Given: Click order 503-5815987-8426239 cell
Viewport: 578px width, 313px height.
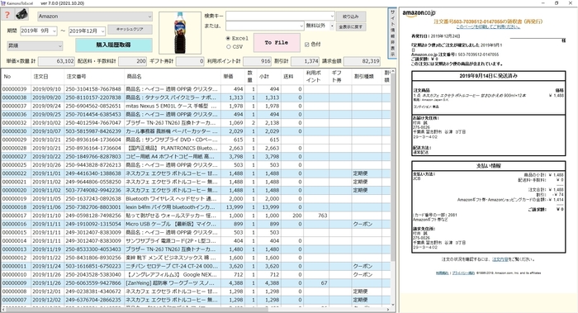Looking at the screenshot, I should tap(93, 131).
